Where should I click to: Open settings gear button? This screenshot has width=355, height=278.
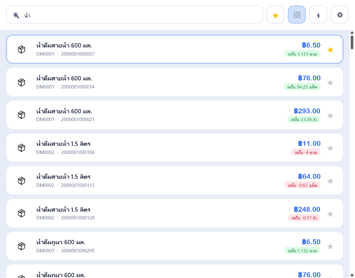[x=339, y=15]
